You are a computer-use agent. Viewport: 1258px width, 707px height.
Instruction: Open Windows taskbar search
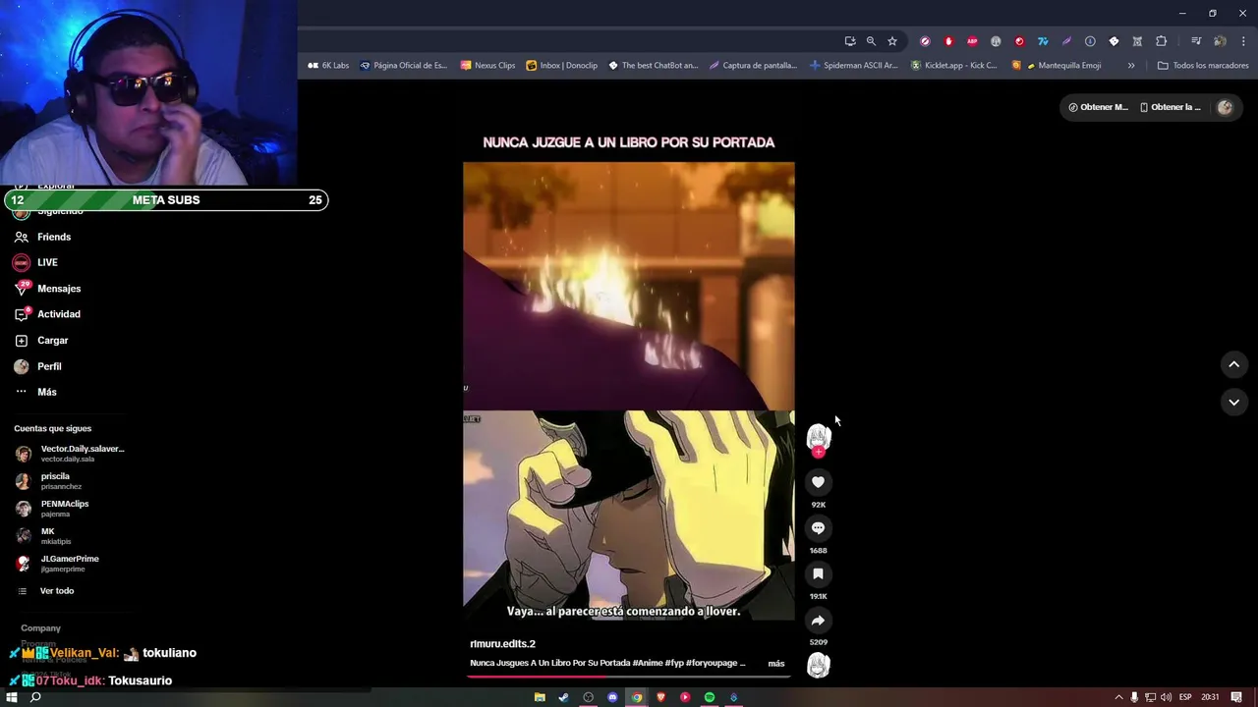[35, 697]
